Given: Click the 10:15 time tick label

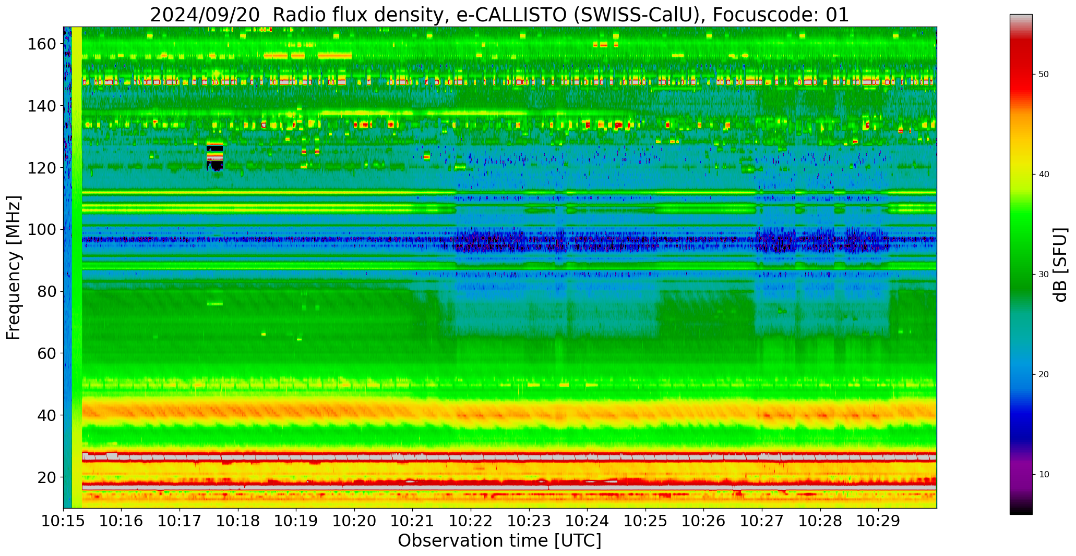Looking at the screenshot, I should point(63,521).
